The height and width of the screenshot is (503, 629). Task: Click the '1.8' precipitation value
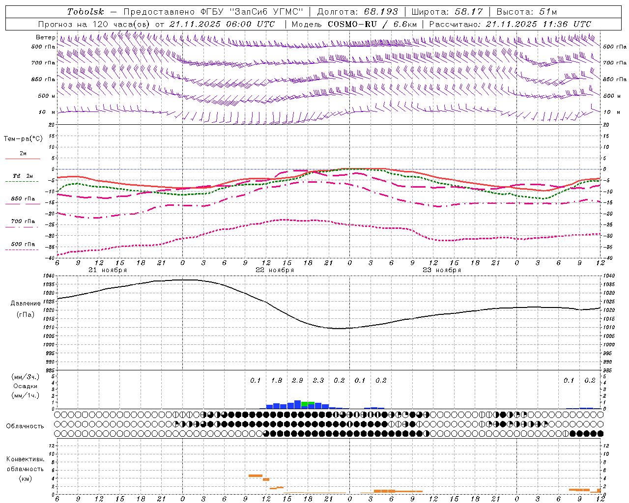[x=276, y=380]
